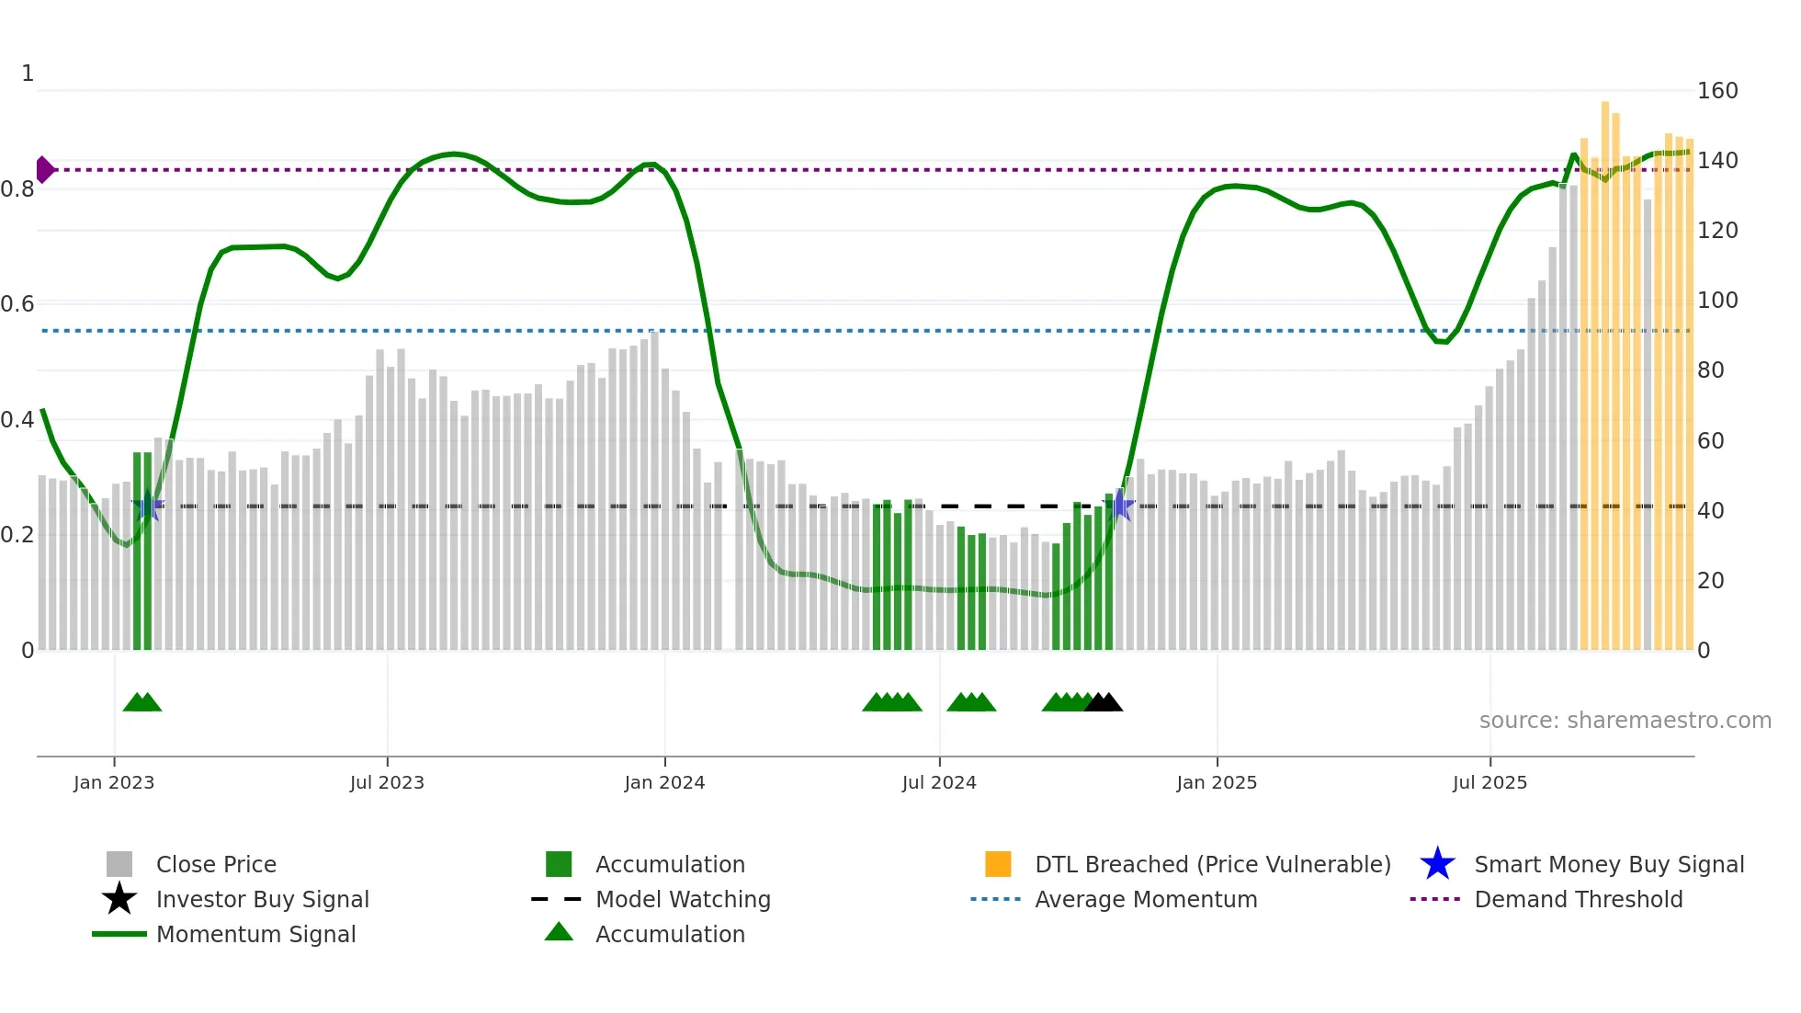This screenshot has height=1013, width=1801.
Task: Click the blue star marker near late 2024
Action: [1120, 505]
